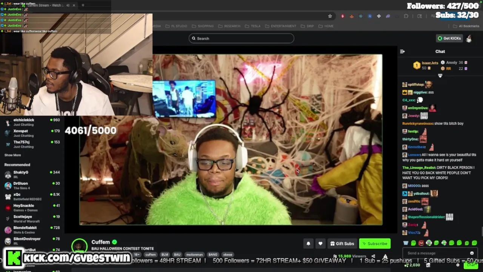The image size is (483, 272).
Task: Open the SHOPPING bookmarks folder
Action: click(203, 26)
